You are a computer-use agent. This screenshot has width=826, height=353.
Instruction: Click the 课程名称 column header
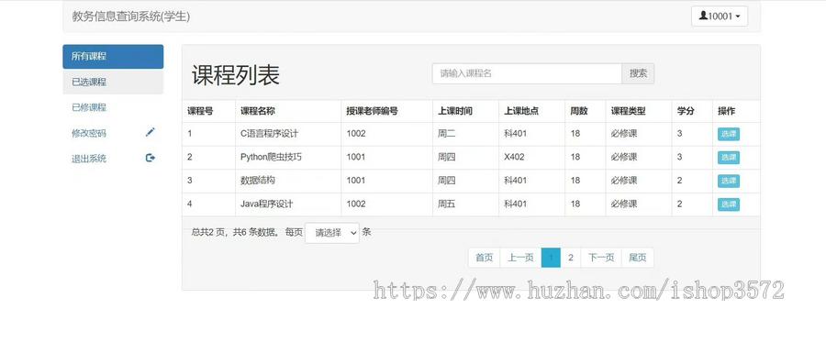click(258, 111)
